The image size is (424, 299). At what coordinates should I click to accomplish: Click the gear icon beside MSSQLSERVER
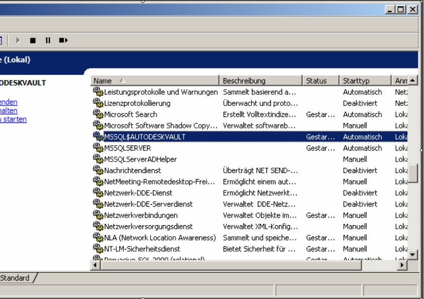point(98,147)
